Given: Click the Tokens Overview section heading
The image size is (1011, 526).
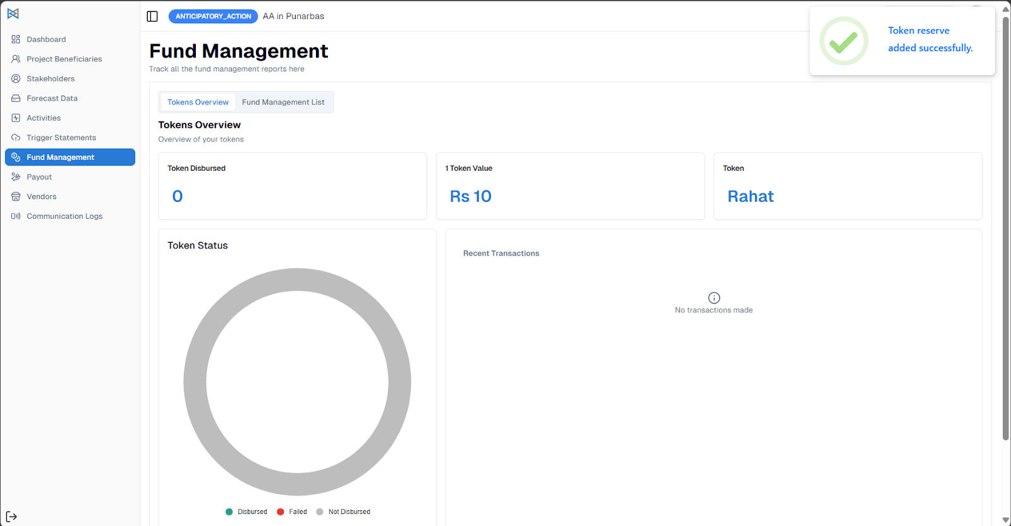Looking at the screenshot, I should (200, 125).
